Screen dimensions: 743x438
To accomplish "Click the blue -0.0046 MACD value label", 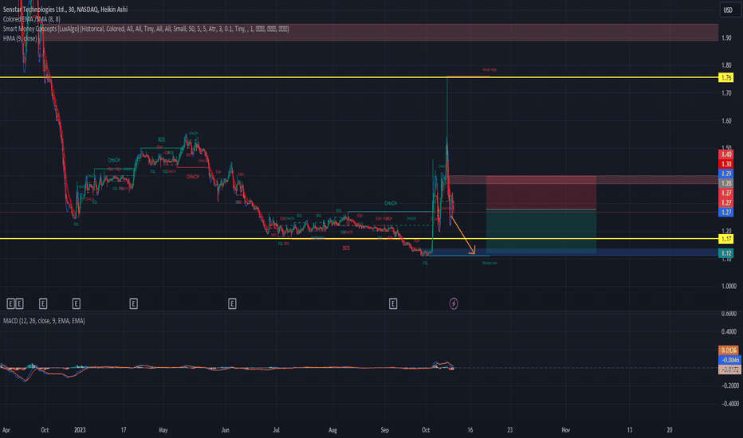I will [x=729, y=360].
